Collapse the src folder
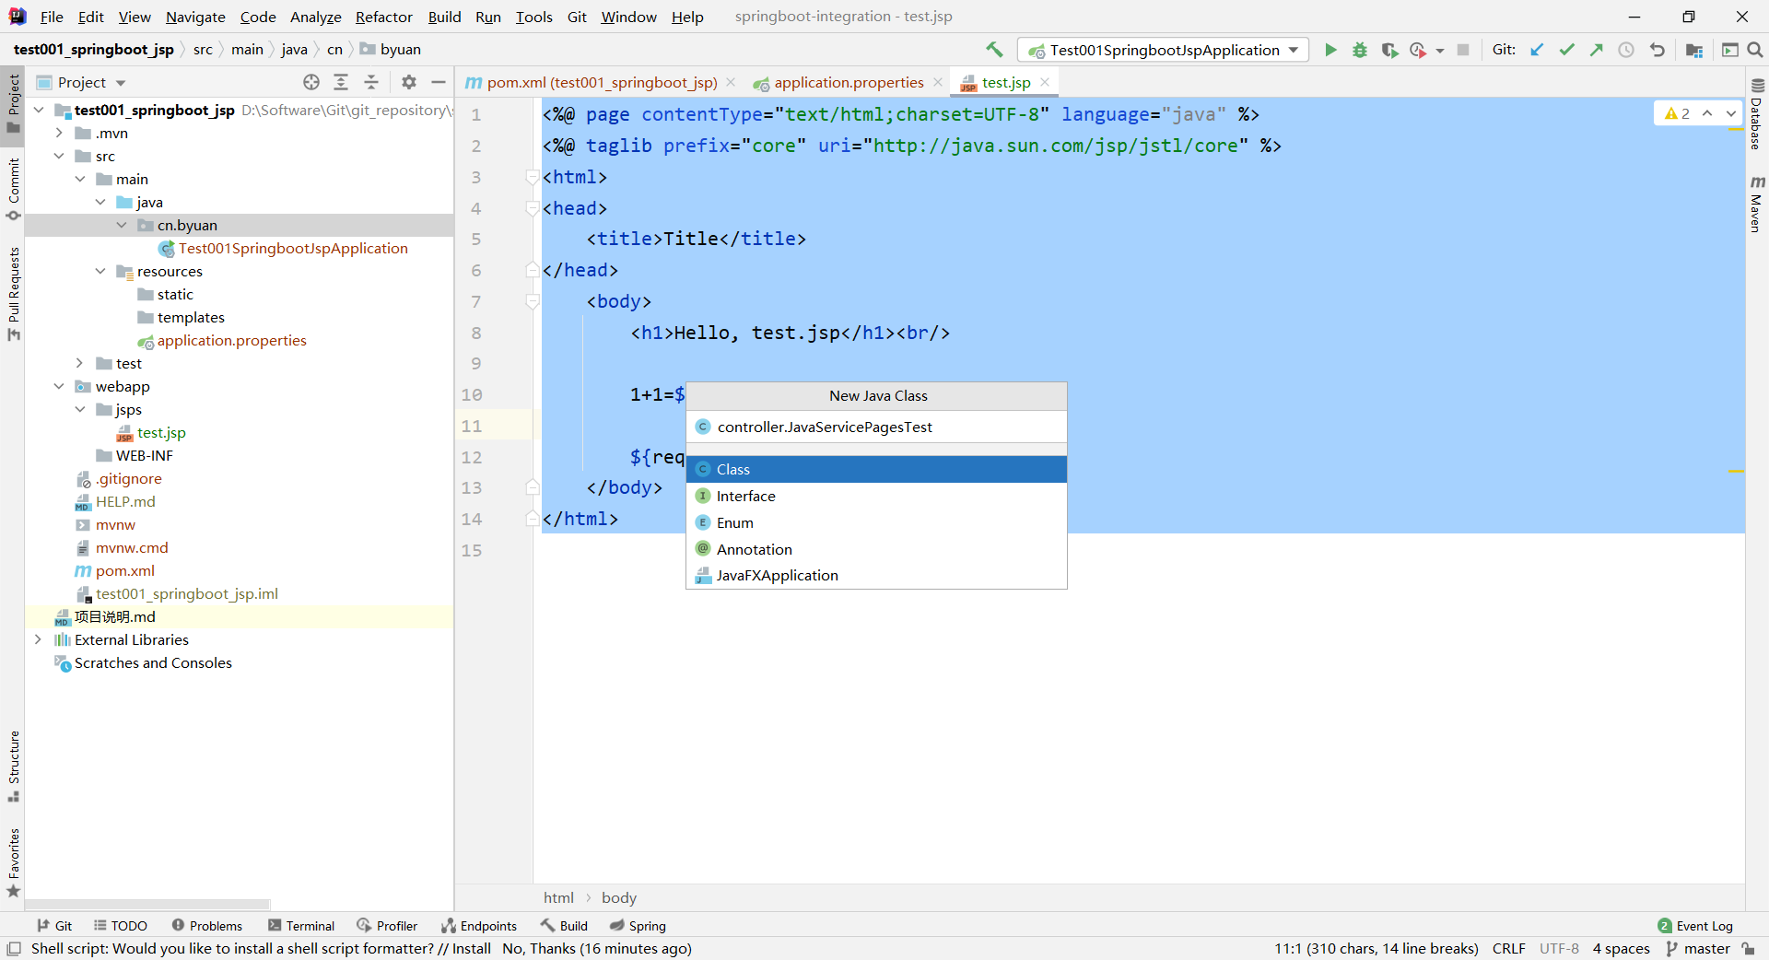 pyautogui.click(x=59, y=156)
